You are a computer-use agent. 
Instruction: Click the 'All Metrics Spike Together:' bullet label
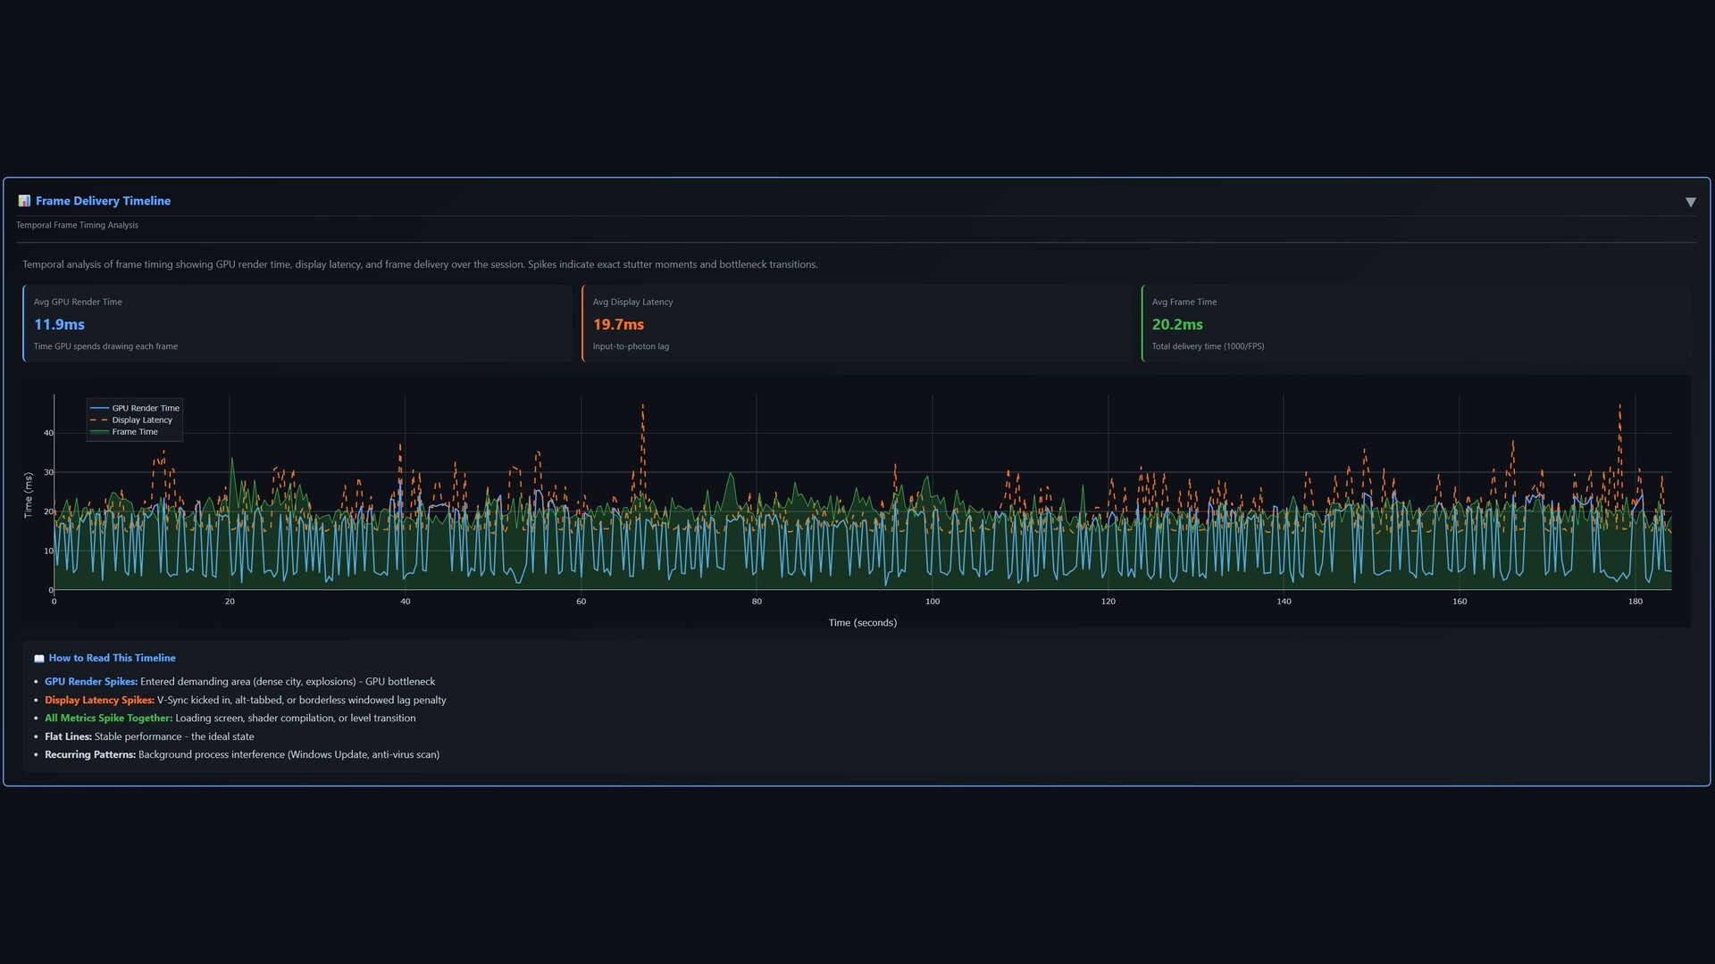click(108, 718)
